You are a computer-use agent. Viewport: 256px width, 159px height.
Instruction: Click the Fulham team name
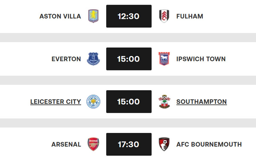pos(190,16)
